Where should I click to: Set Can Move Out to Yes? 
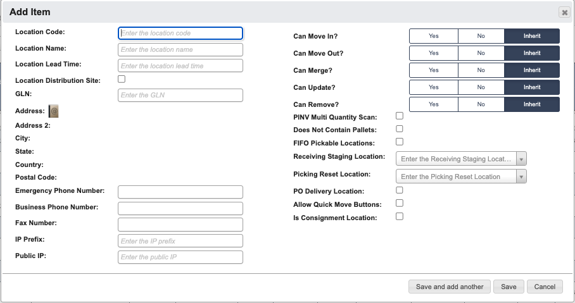433,53
